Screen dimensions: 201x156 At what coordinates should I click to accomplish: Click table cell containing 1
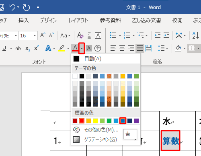coord(68,140)
